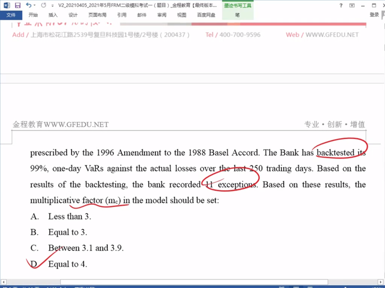Select the 笔 (Pens) ink tools tab
The image size is (385, 288).
coord(237,15)
